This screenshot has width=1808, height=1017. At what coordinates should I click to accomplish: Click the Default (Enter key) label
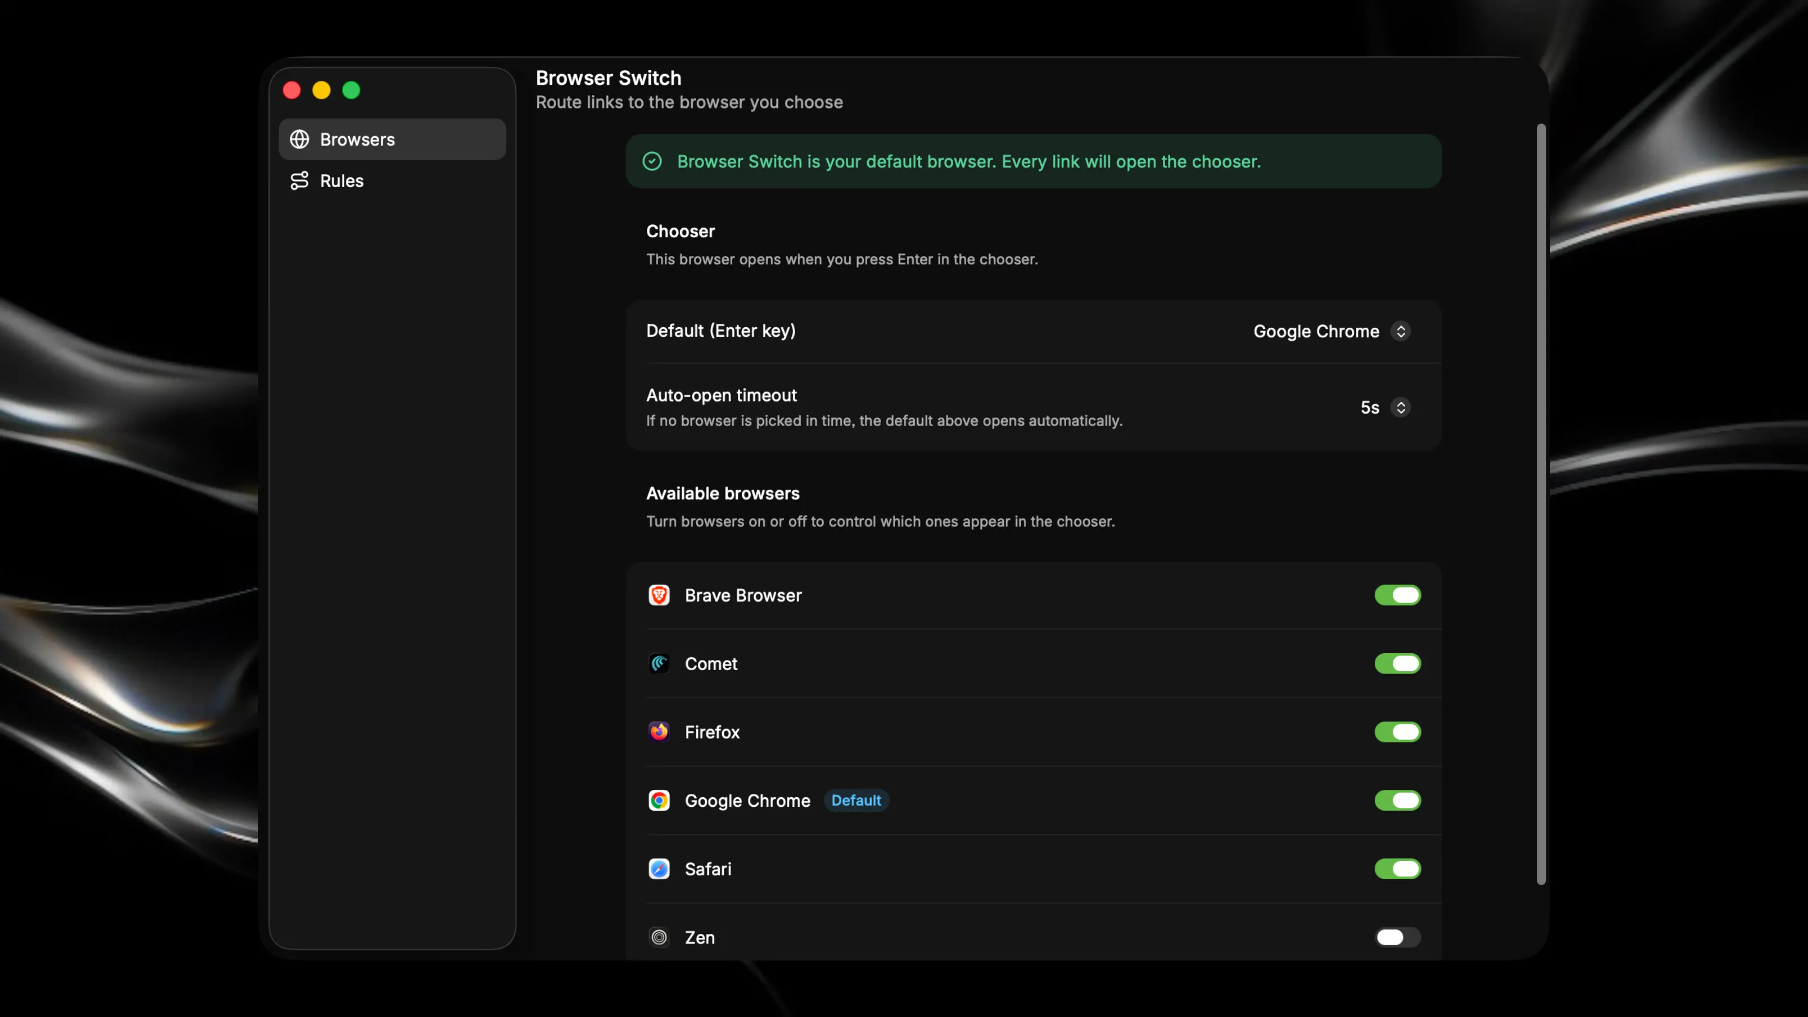(721, 331)
